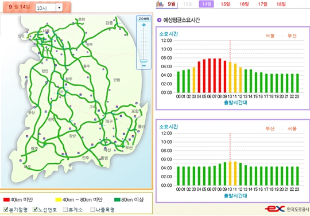
Task: Click the bar chart icon beside 9월
Action: point(160,4)
